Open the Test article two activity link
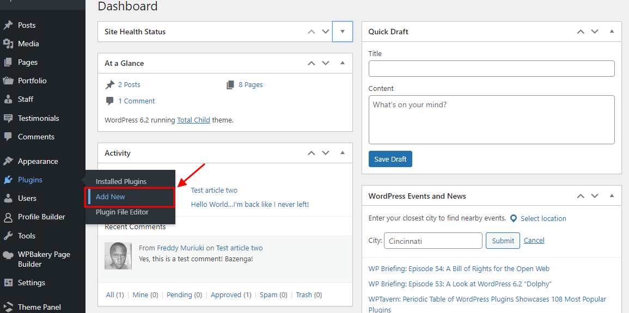Screen dimensions: 629x313 (214, 191)
